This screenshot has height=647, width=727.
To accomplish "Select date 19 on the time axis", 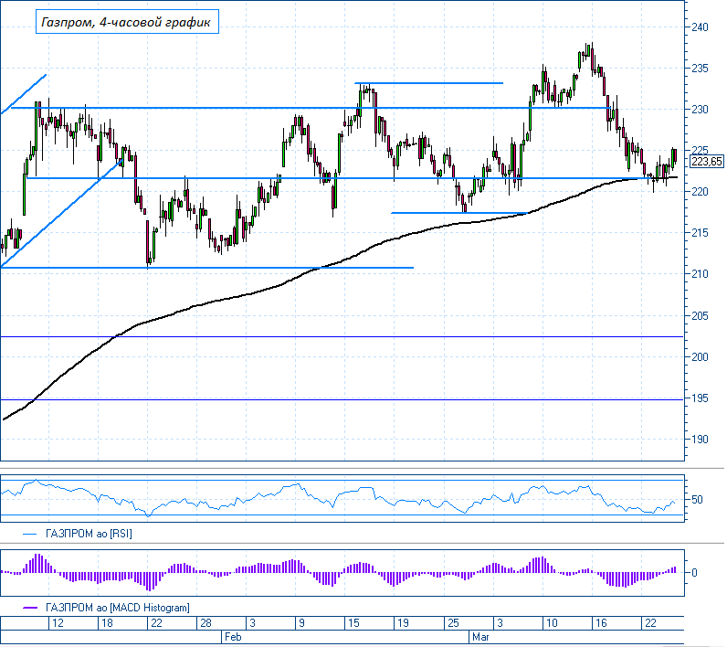I will (x=403, y=623).
